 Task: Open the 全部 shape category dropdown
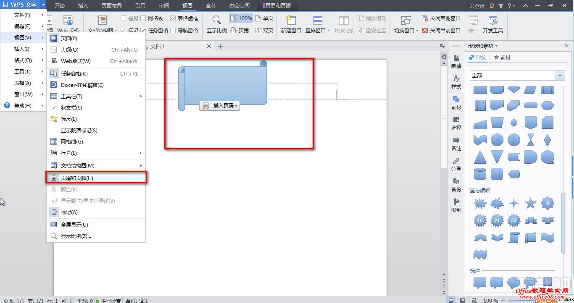(560, 76)
